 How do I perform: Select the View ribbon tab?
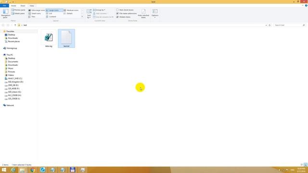point(32,6)
